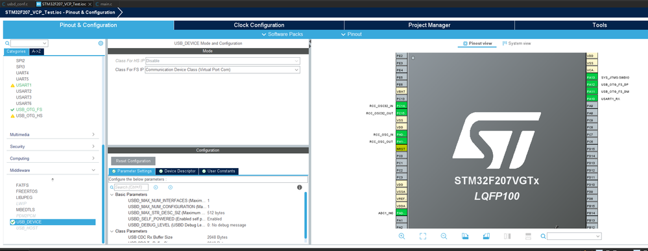The image size is (648, 251).
Task: Click the vertical split view icon
Action: 507,236
